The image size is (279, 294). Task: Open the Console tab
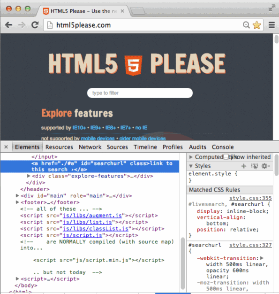point(223,147)
